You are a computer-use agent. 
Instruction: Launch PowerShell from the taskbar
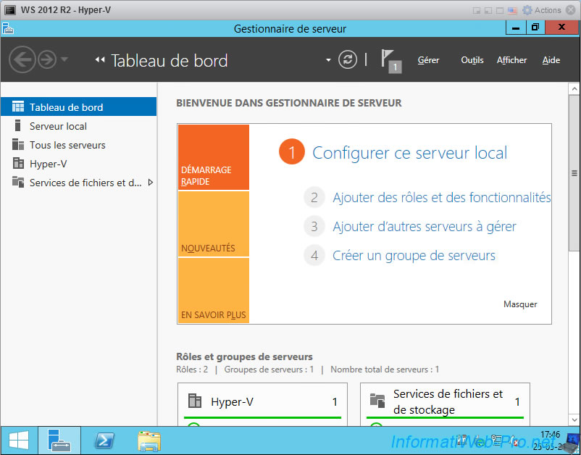coord(104,441)
